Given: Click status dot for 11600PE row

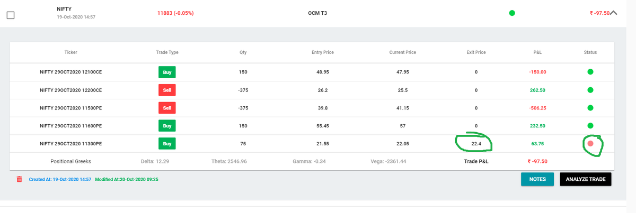Looking at the screenshot, I should pos(590,126).
